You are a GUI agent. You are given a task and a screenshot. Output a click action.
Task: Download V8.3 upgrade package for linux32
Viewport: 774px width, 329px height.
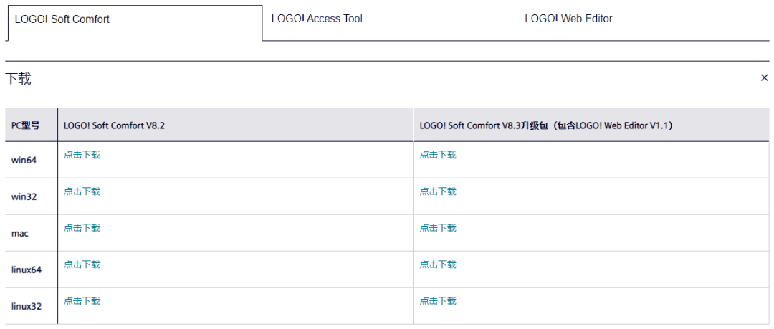click(438, 301)
